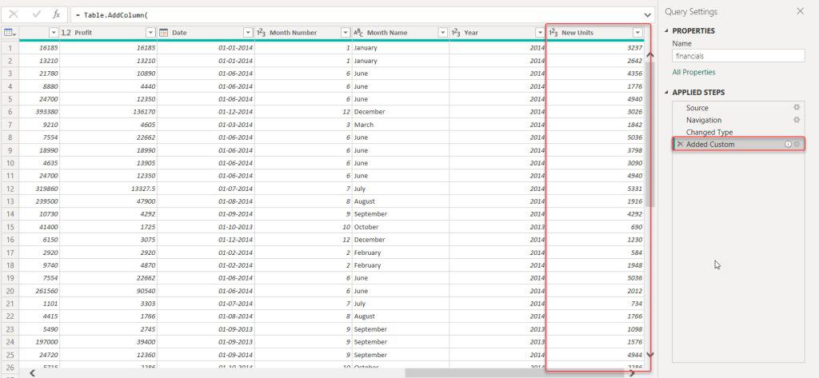Image resolution: width=819 pixels, height=378 pixels.
Task: Click number type icon of New Units
Action: 554,33
